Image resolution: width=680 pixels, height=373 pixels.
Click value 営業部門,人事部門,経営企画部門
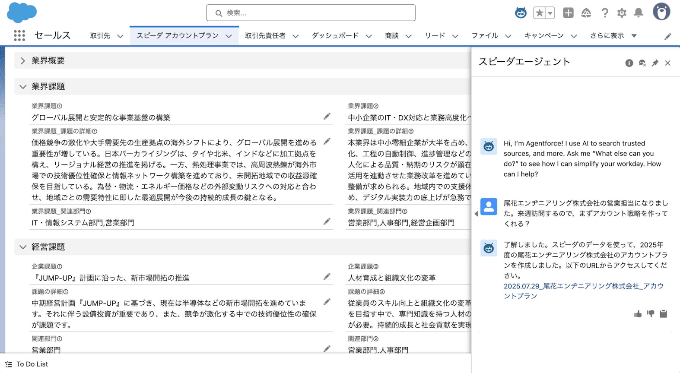tap(401, 223)
